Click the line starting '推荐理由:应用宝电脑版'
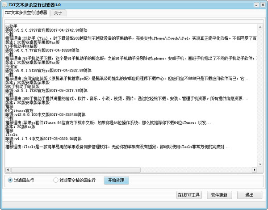Viewport: 268px width, 210px height. pos(127,79)
